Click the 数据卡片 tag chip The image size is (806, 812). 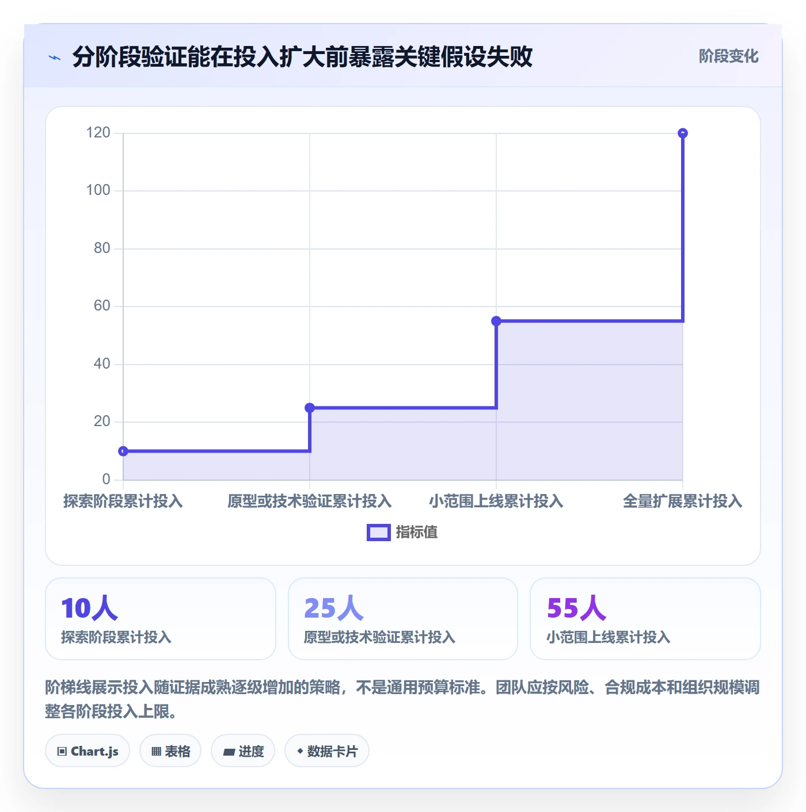click(327, 751)
